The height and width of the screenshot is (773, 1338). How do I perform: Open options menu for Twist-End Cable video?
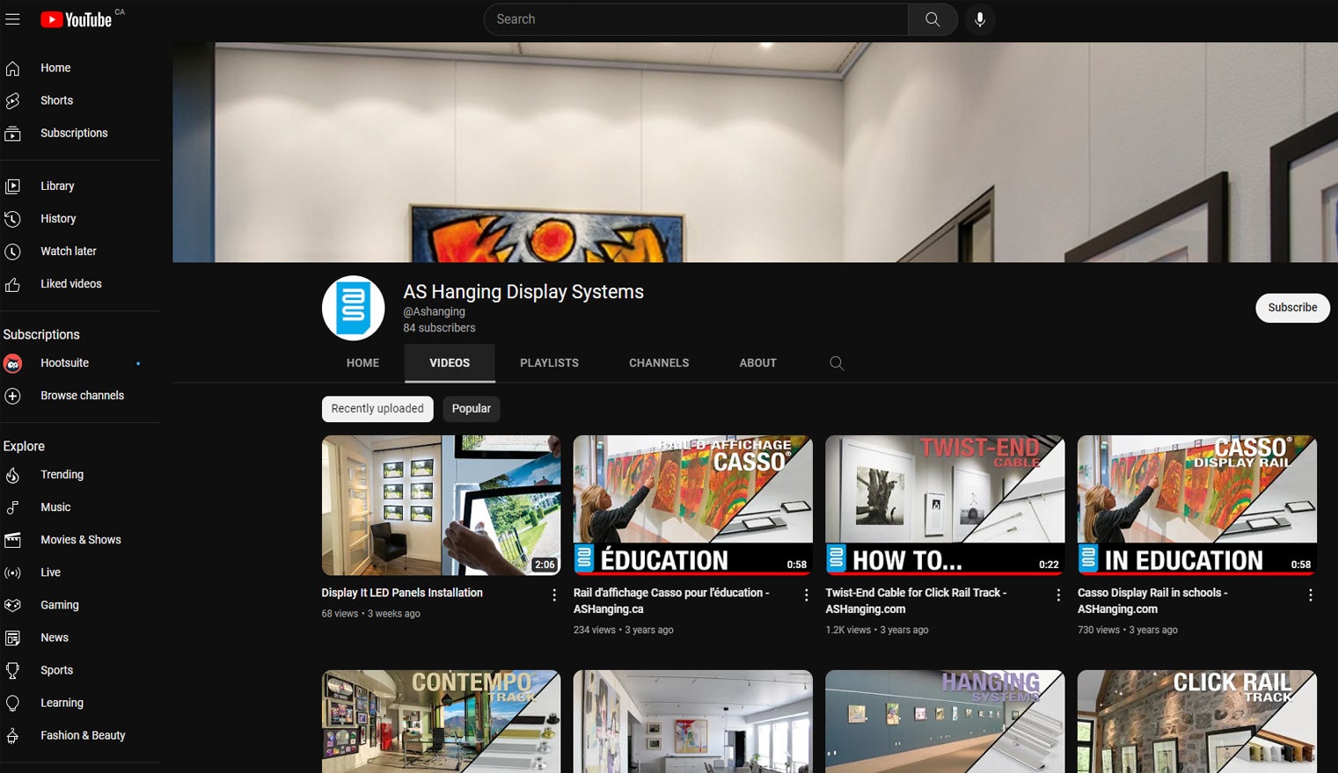pyautogui.click(x=1058, y=595)
